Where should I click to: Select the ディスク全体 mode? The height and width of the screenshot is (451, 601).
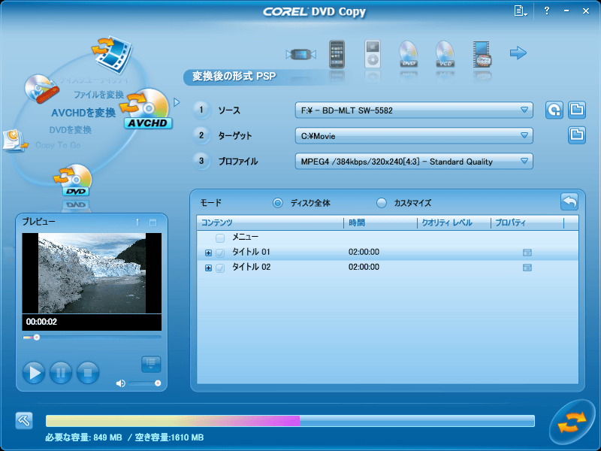pos(277,203)
